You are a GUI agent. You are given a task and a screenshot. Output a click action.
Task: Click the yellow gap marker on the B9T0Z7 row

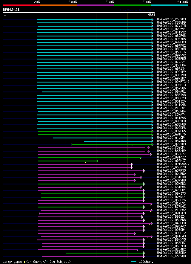pyautogui.click(x=136, y=159)
